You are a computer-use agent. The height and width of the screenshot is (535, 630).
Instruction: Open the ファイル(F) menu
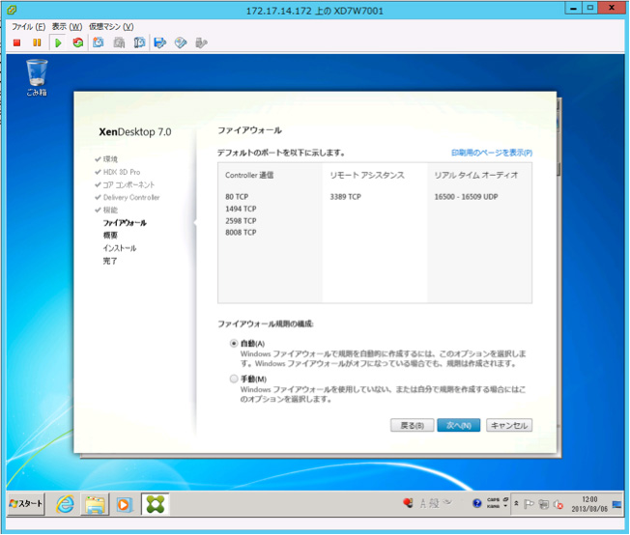point(28,26)
